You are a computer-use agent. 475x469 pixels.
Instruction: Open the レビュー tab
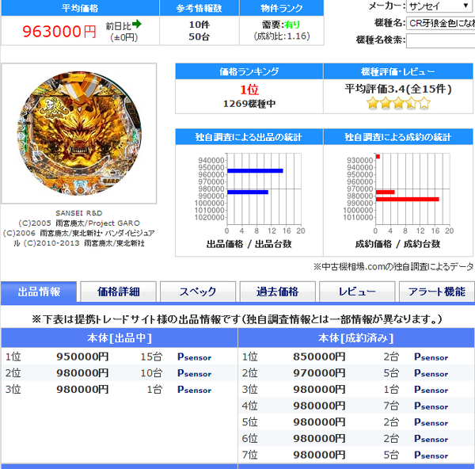357,292
